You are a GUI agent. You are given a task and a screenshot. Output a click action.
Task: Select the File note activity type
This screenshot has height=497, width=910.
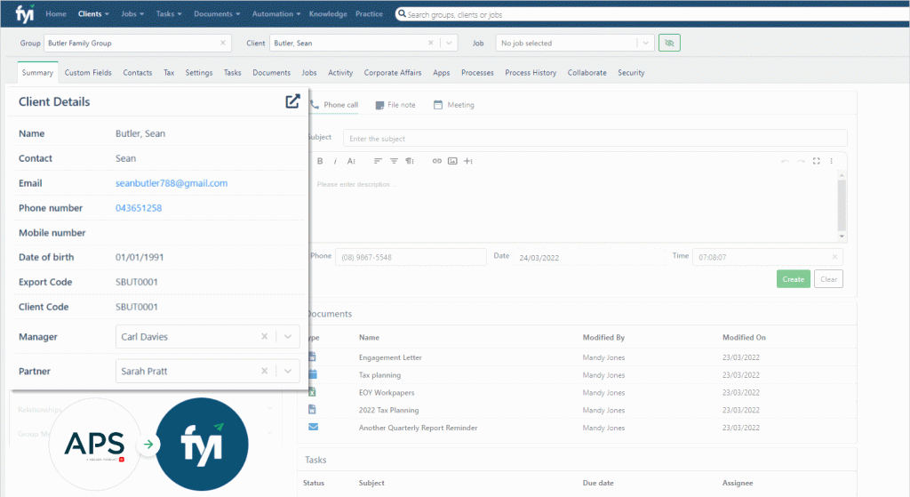click(x=395, y=105)
